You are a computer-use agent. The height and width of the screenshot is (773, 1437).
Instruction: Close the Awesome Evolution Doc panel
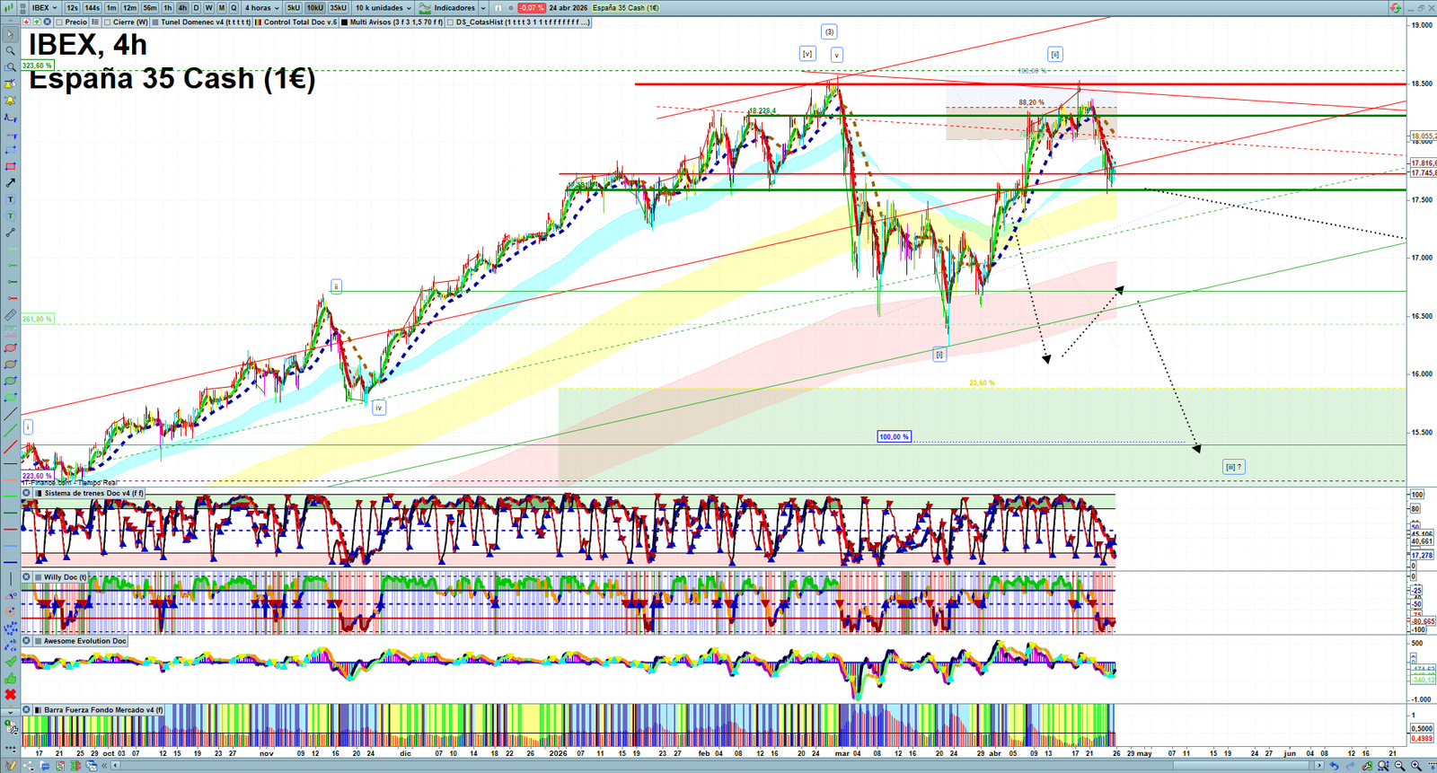pyautogui.click(x=27, y=641)
